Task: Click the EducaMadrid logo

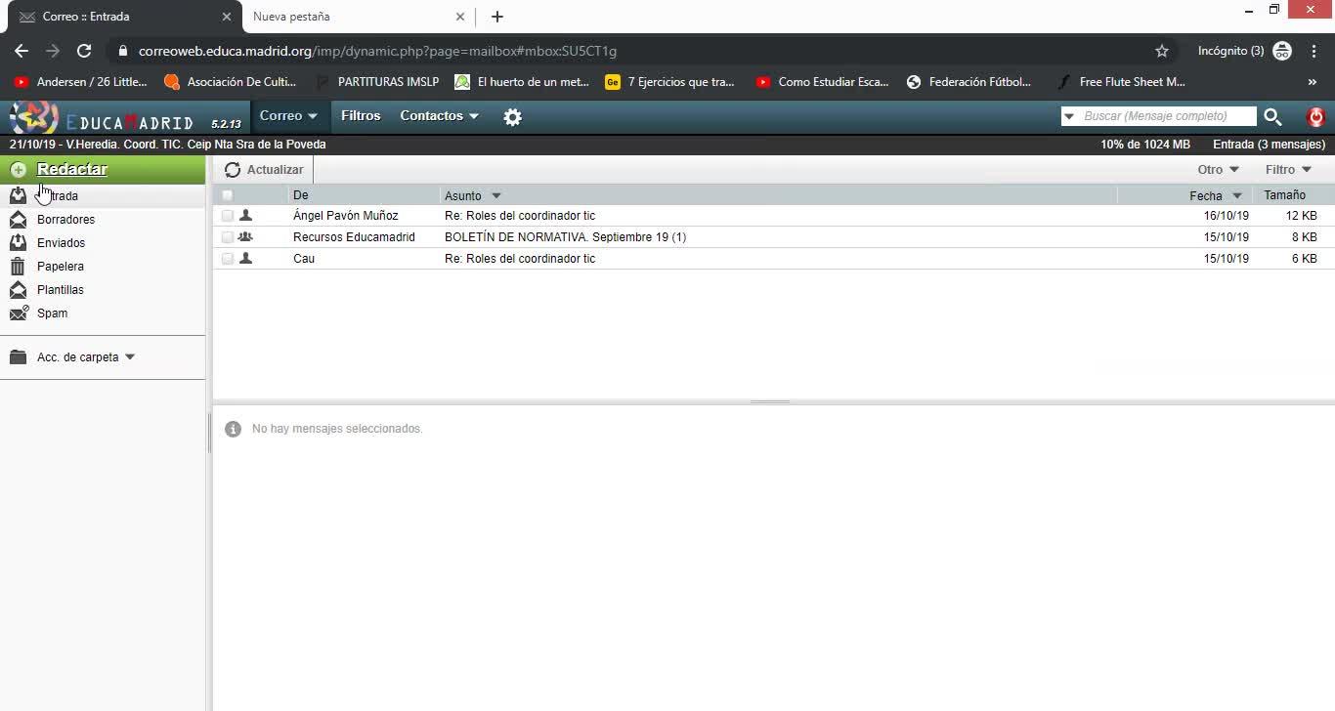Action: click(x=102, y=118)
